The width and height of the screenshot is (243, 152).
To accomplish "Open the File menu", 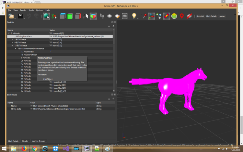I will [10, 10].
